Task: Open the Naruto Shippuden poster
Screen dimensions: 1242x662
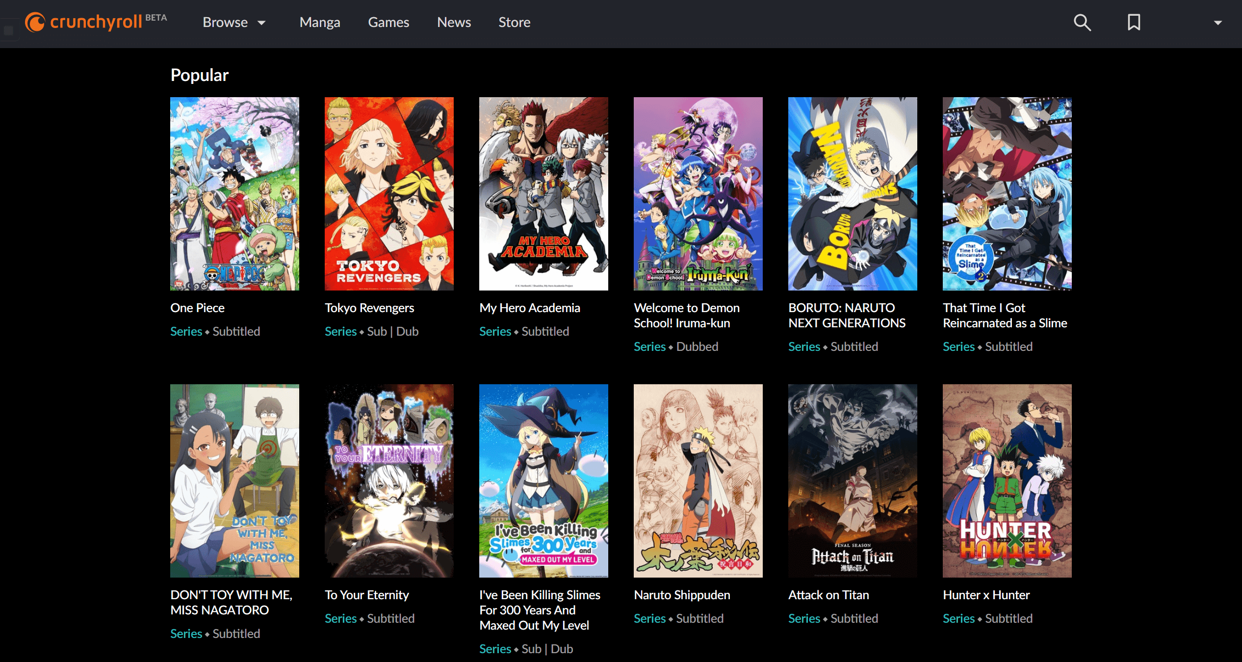Action: (698, 481)
